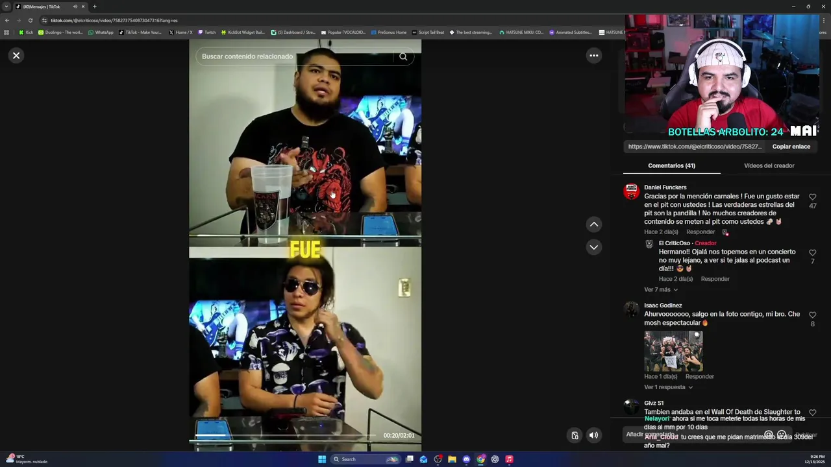Open Discord from taskbar
831x467 pixels.
[x=466, y=459]
